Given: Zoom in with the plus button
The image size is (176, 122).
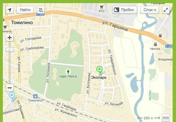Looking at the screenshot, I should coord(10,38).
